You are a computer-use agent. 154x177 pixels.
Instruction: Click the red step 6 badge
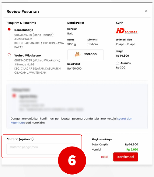(x=72, y=160)
